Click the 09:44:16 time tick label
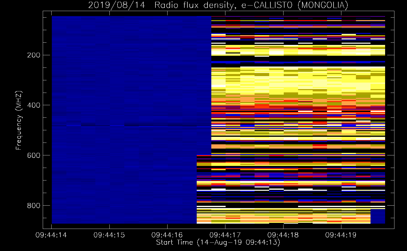The width and height of the screenshot is (407, 251). (x=167, y=235)
